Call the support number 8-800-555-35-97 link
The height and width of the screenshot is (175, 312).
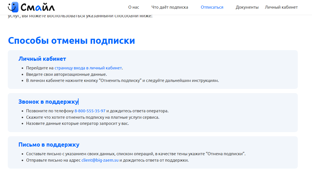[x=90, y=111]
